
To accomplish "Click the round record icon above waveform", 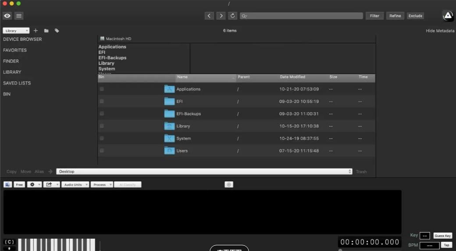I will click(228, 185).
